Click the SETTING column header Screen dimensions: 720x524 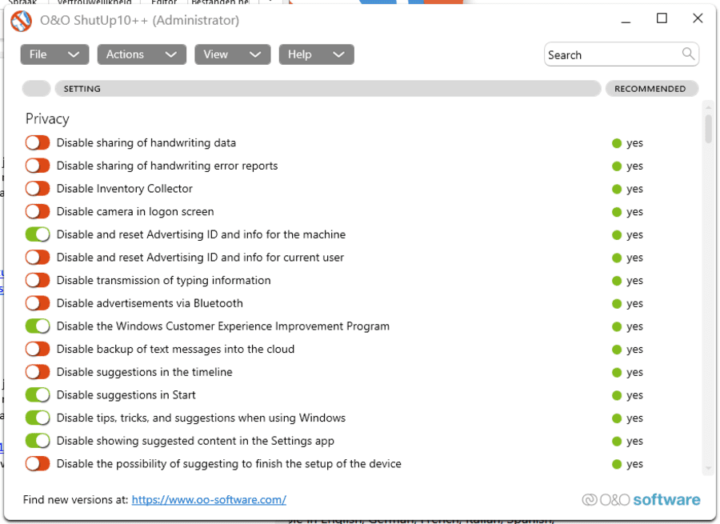[x=328, y=89]
